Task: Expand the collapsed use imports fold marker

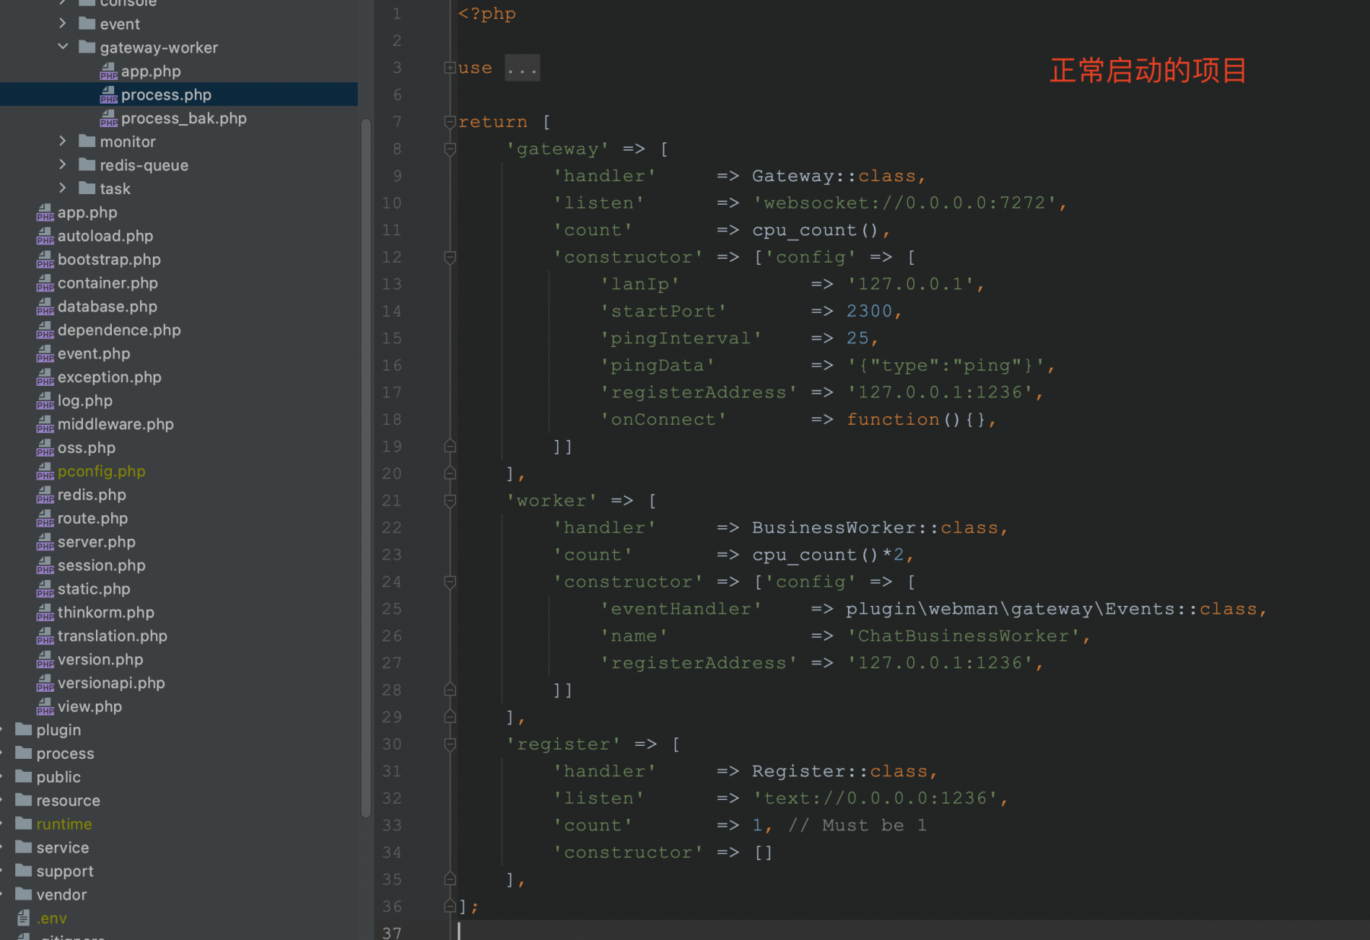Action: pos(450,68)
